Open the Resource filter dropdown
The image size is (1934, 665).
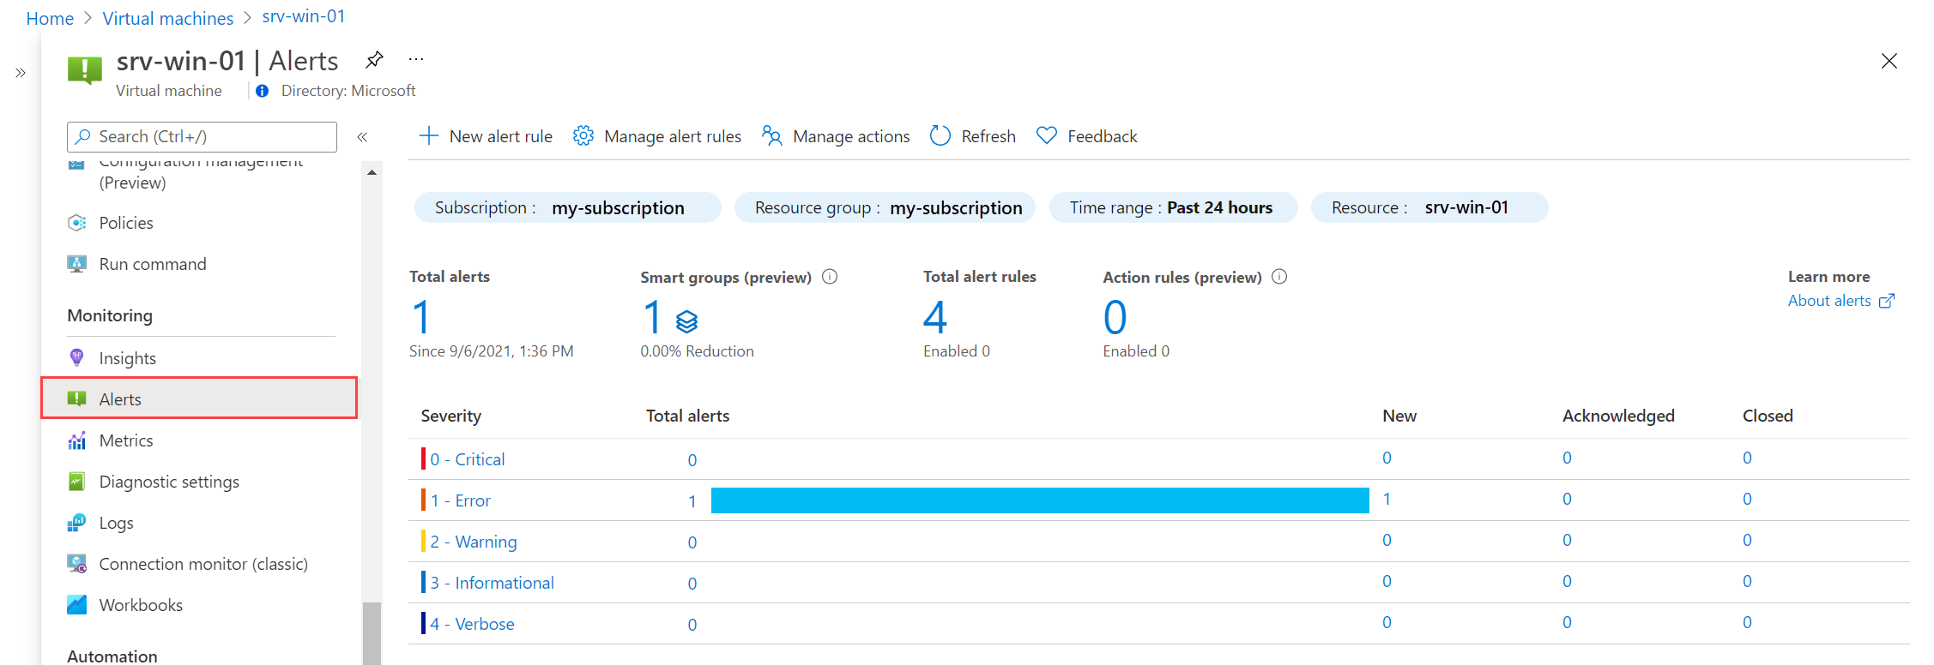(x=1429, y=207)
